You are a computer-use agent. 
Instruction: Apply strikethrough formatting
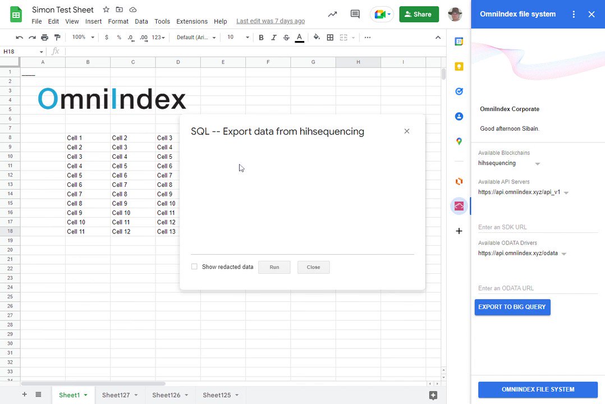[286, 37]
